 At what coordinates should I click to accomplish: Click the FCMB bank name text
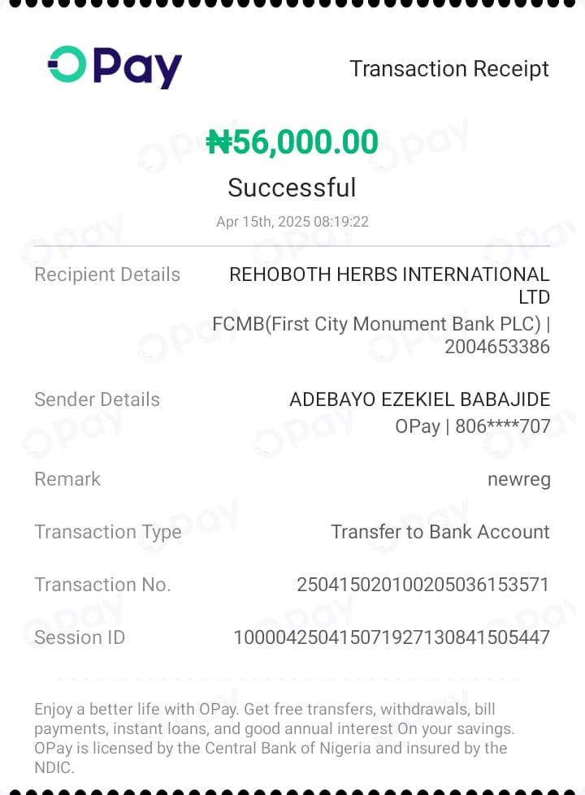point(377,324)
